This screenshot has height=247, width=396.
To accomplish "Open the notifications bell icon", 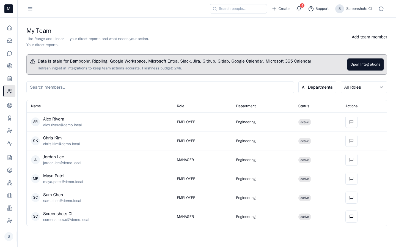I will coord(299,9).
